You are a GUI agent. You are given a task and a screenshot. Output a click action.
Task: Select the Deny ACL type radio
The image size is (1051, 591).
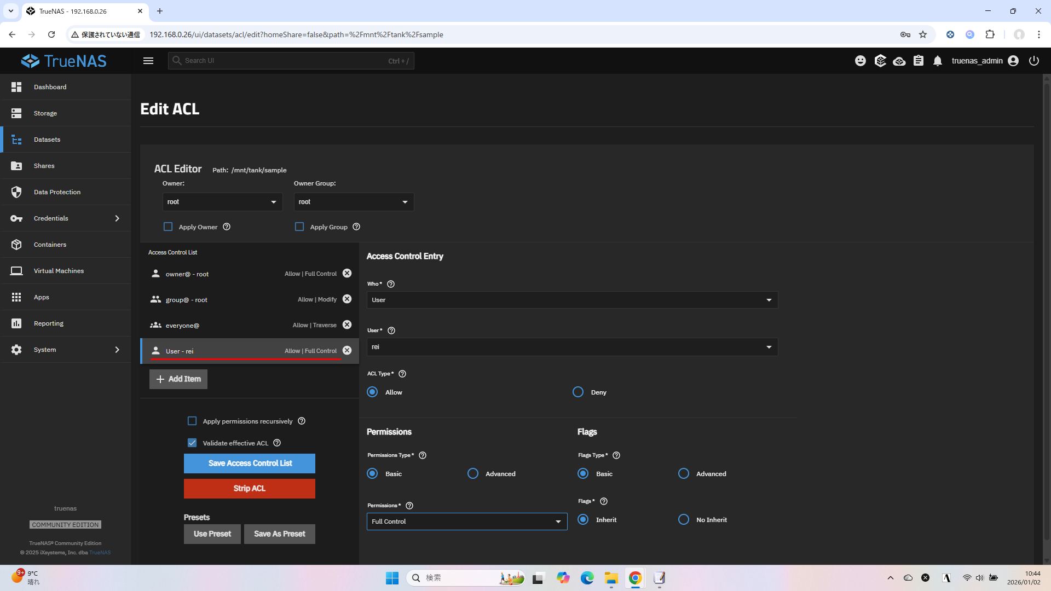[x=578, y=392]
